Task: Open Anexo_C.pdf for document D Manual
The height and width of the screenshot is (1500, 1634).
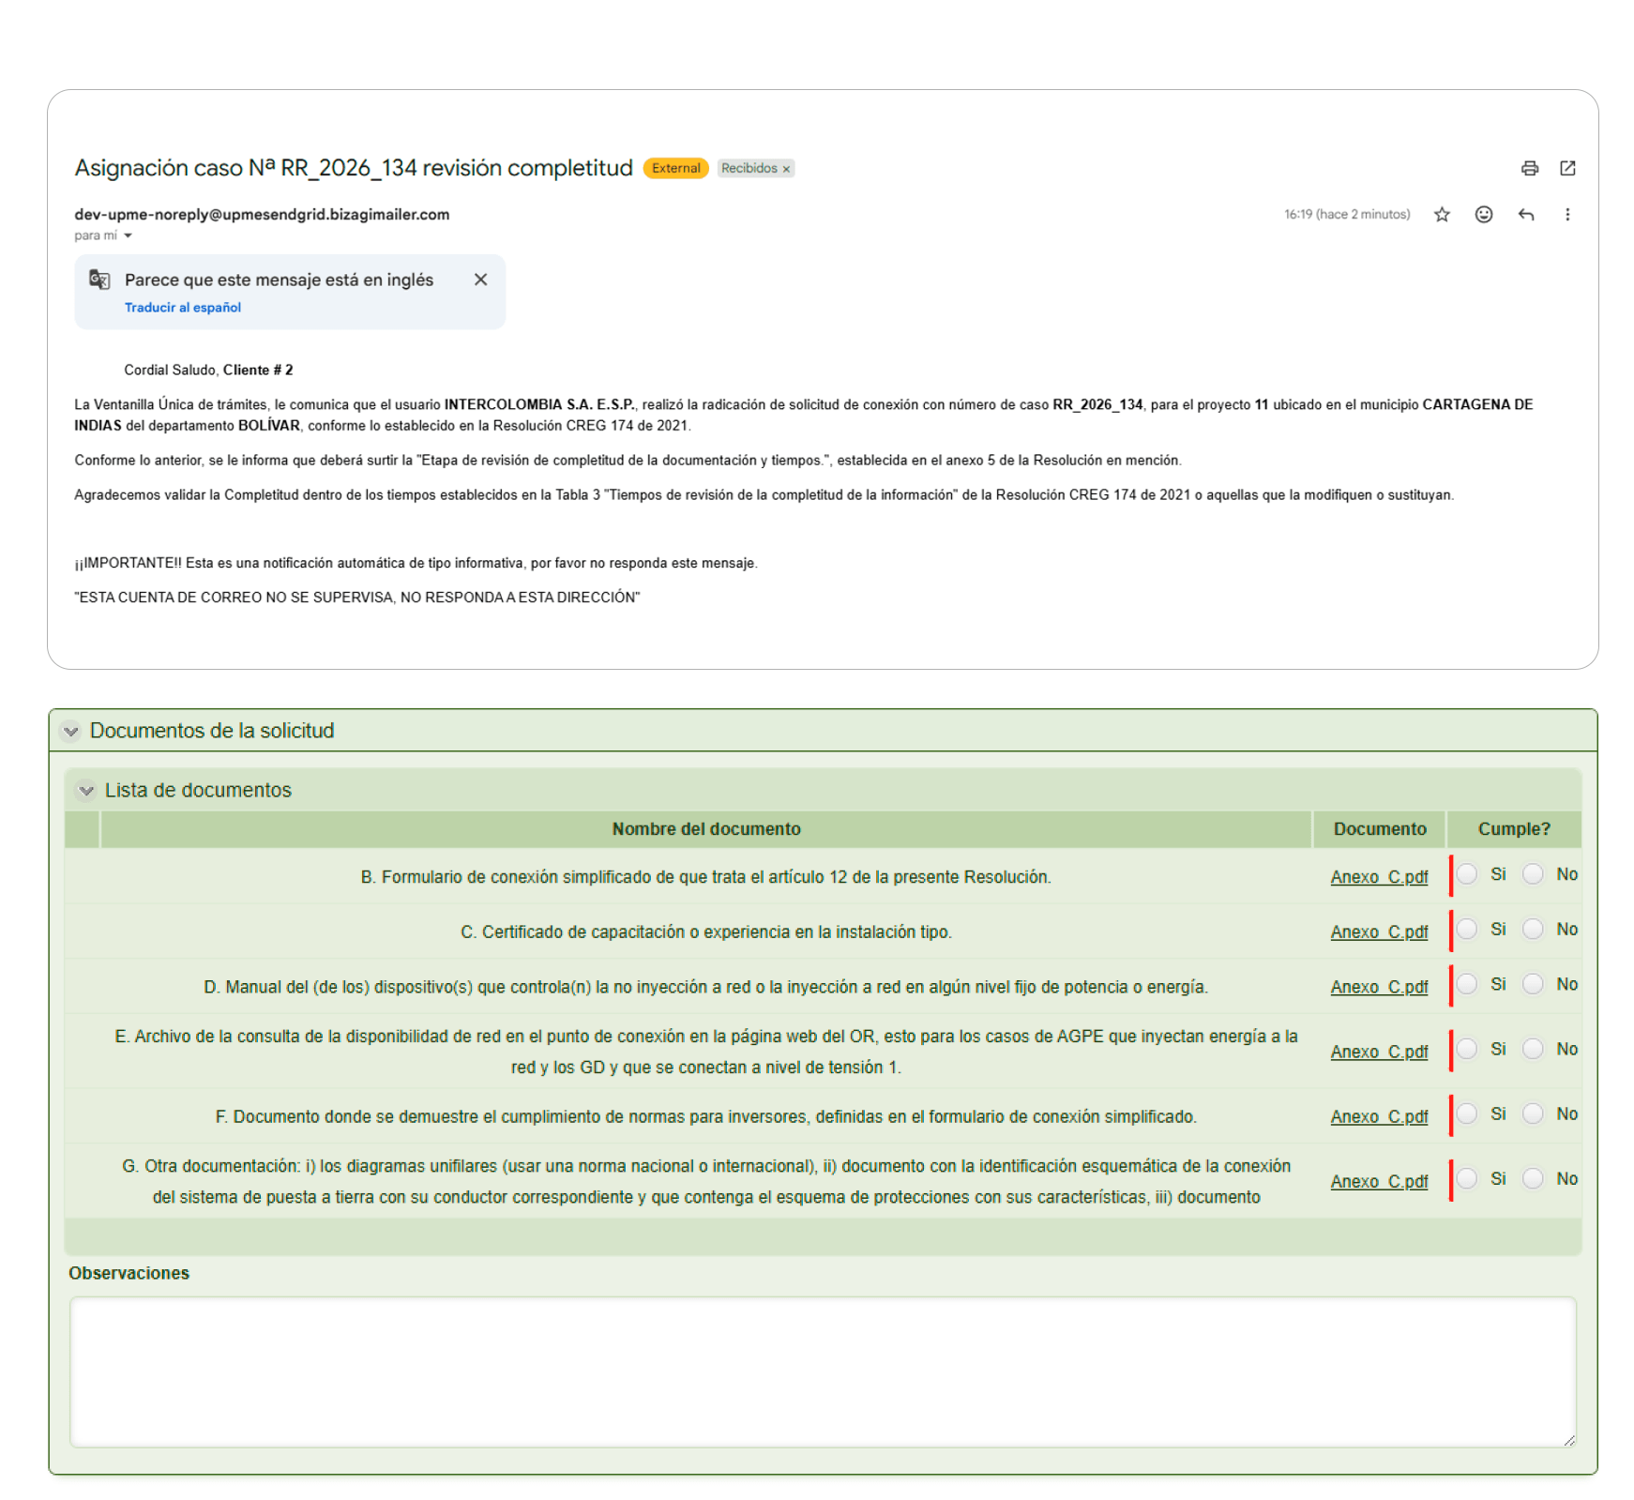Action: (x=1378, y=987)
